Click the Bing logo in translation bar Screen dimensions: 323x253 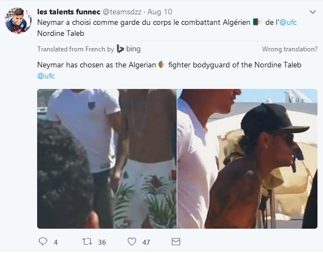(x=129, y=49)
